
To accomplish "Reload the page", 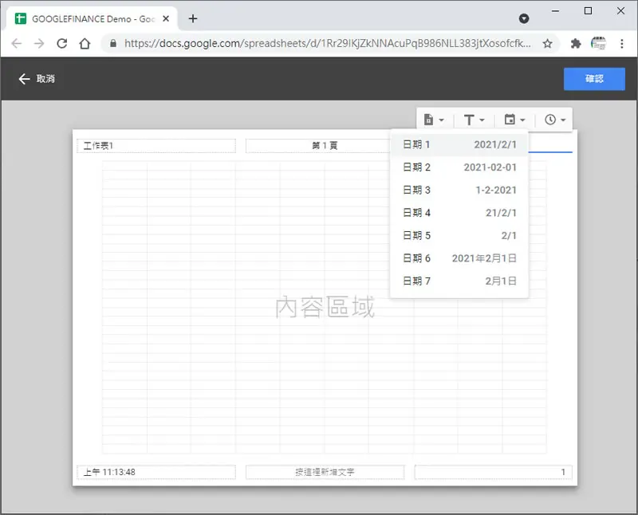I will pos(62,44).
